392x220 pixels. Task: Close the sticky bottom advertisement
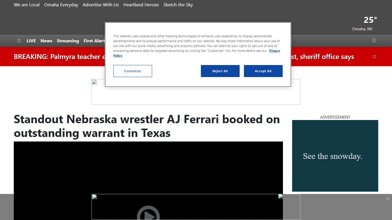click(x=389, y=198)
